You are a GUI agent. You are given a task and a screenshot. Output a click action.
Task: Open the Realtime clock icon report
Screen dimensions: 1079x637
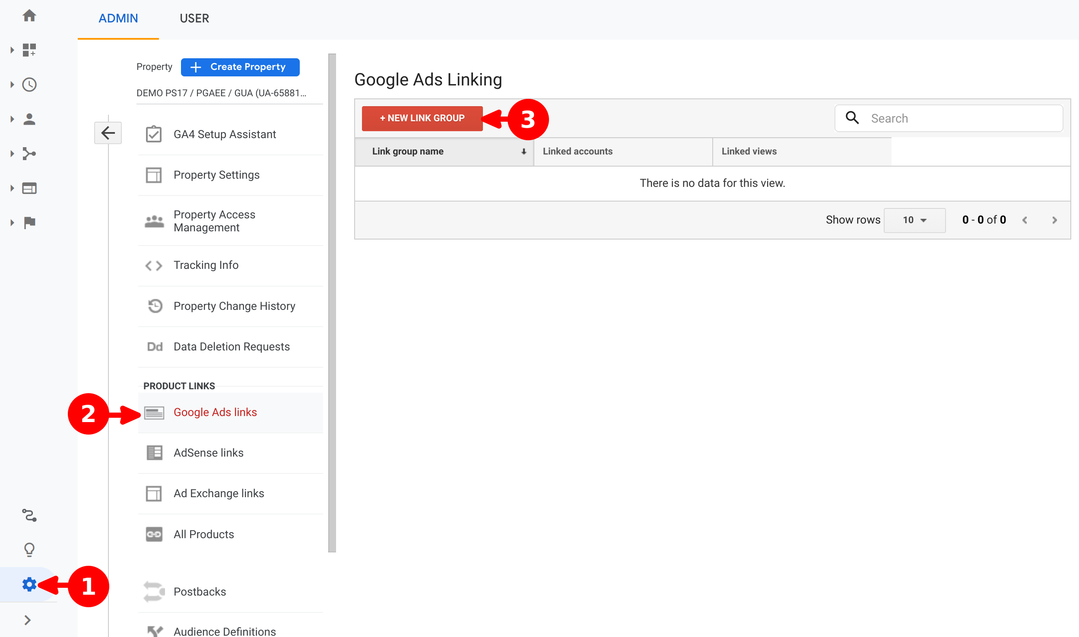[x=29, y=85]
